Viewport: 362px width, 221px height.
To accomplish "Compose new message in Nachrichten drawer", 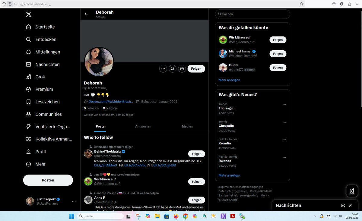I will [x=343, y=205].
